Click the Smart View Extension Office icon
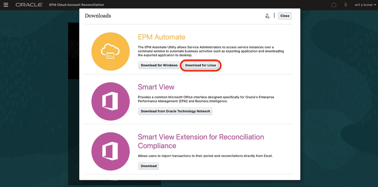 110,151
